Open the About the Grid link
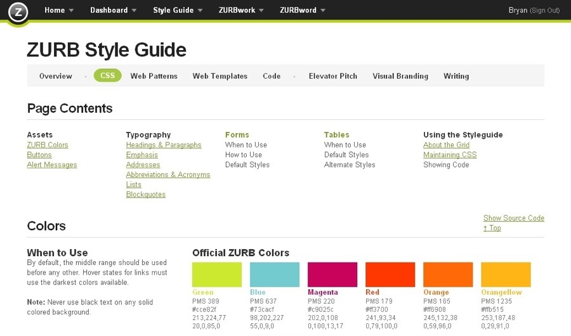Viewport: 571px width, 336px height. tap(446, 145)
